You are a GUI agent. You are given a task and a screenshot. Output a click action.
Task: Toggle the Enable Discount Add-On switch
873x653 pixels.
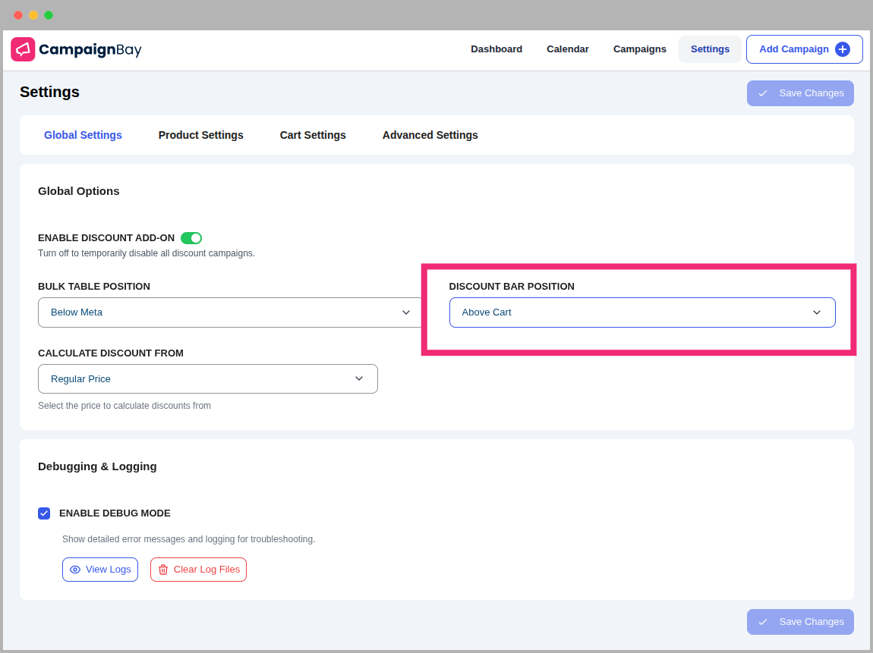191,238
